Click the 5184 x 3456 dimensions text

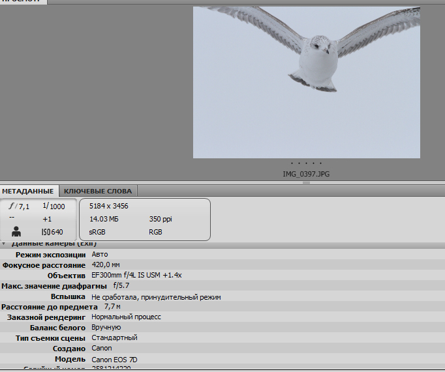coord(108,207)
